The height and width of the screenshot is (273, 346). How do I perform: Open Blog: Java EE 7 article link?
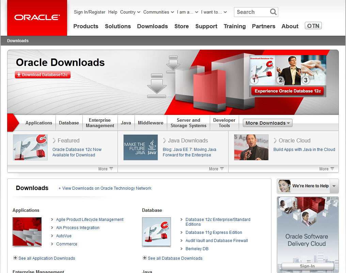coord(189,152)
